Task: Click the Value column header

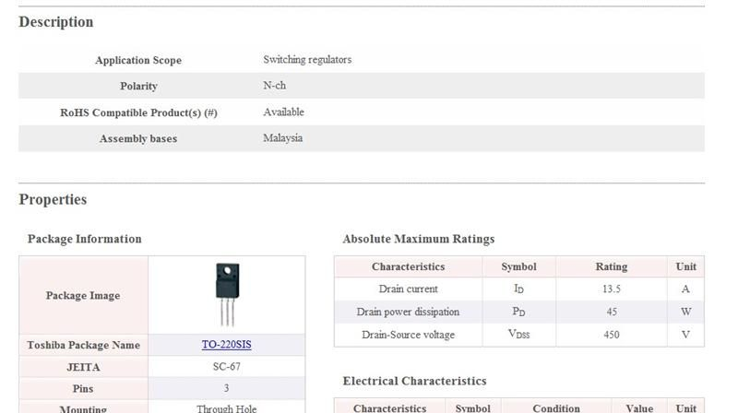Action: (639, 407)
